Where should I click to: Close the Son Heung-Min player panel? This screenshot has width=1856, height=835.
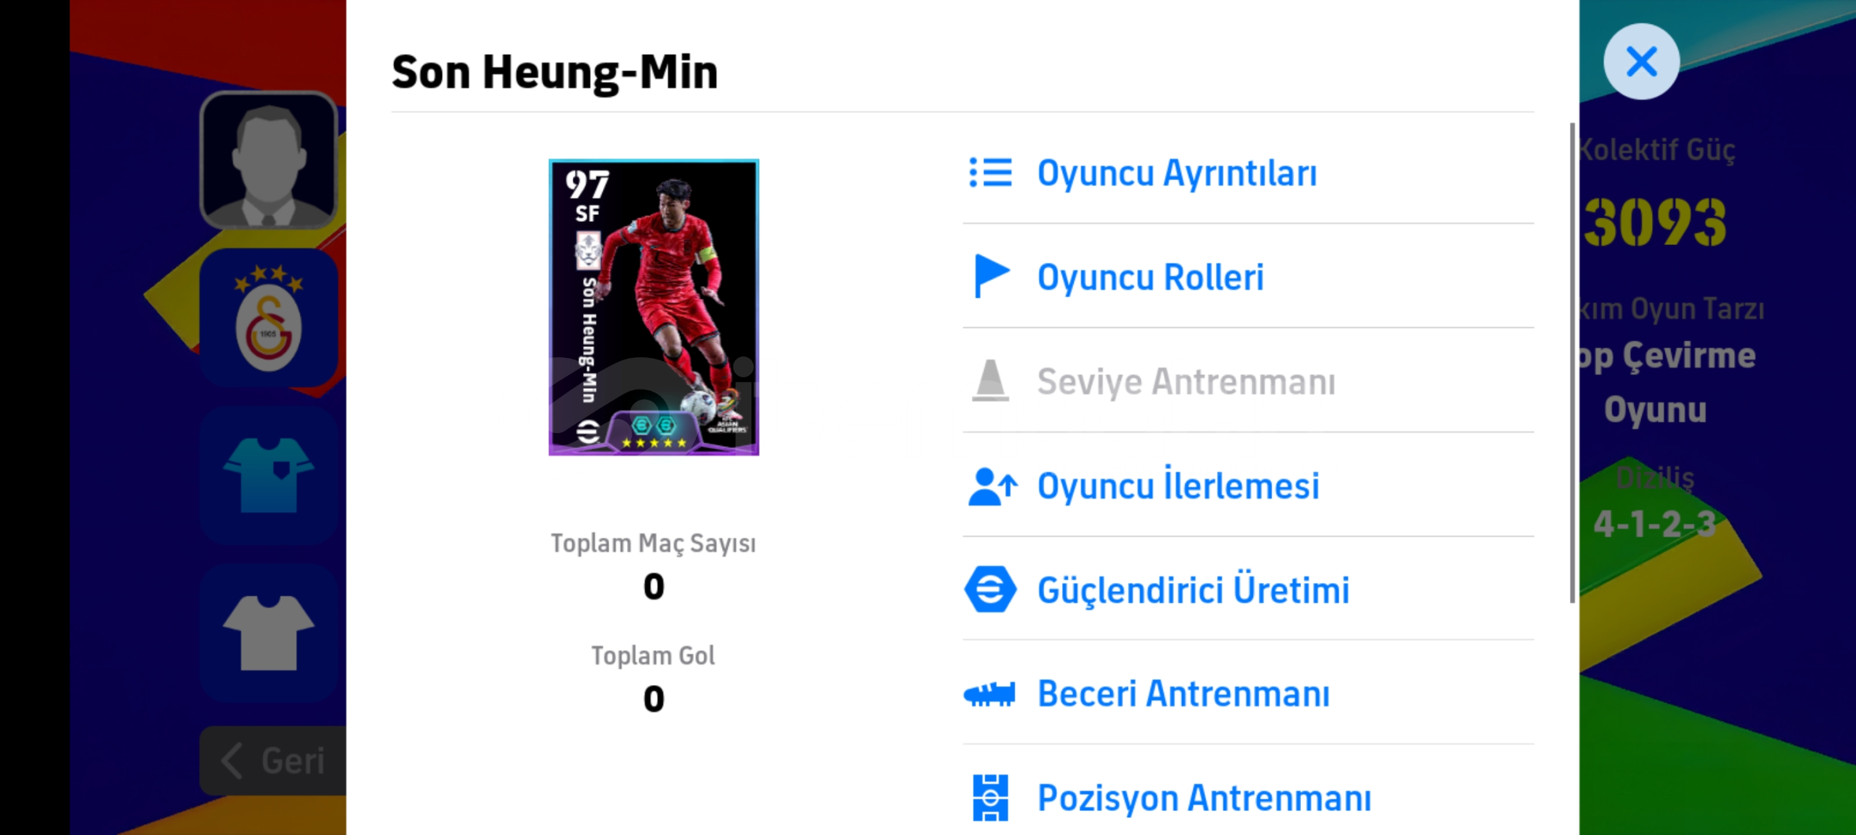pos(1641,61)
